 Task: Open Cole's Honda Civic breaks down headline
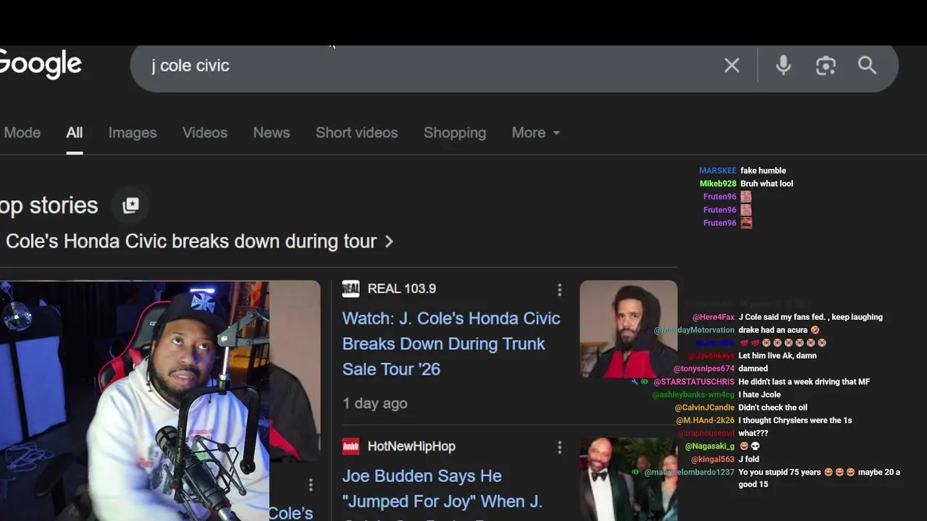(x=191, y=242)
